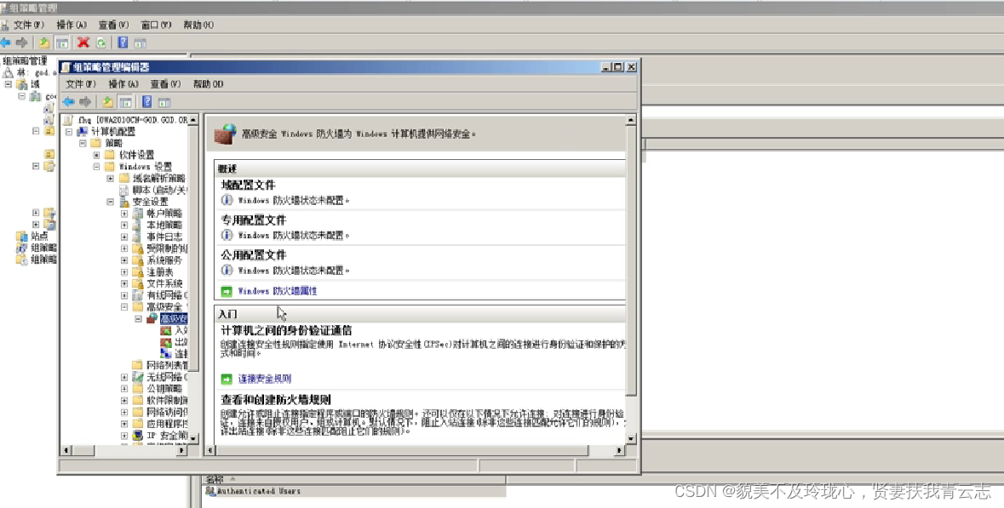Expand the 公钥策略 node
The image size is (1004, 508).
(x=124, y=389)
